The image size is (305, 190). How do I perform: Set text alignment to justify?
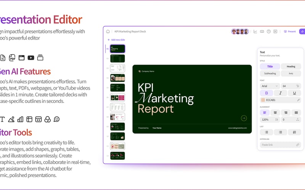tap(296, 112)
